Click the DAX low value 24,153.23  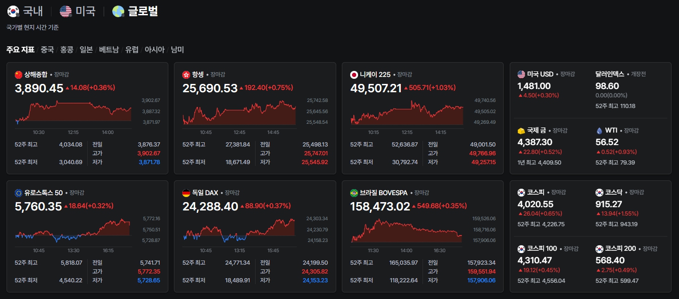315,280
